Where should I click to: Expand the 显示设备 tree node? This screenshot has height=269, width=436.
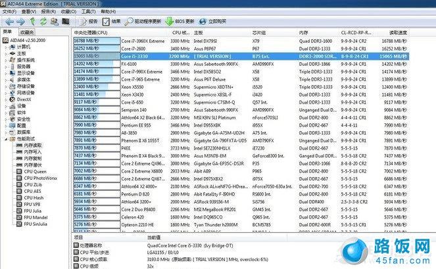pos(5,73)
